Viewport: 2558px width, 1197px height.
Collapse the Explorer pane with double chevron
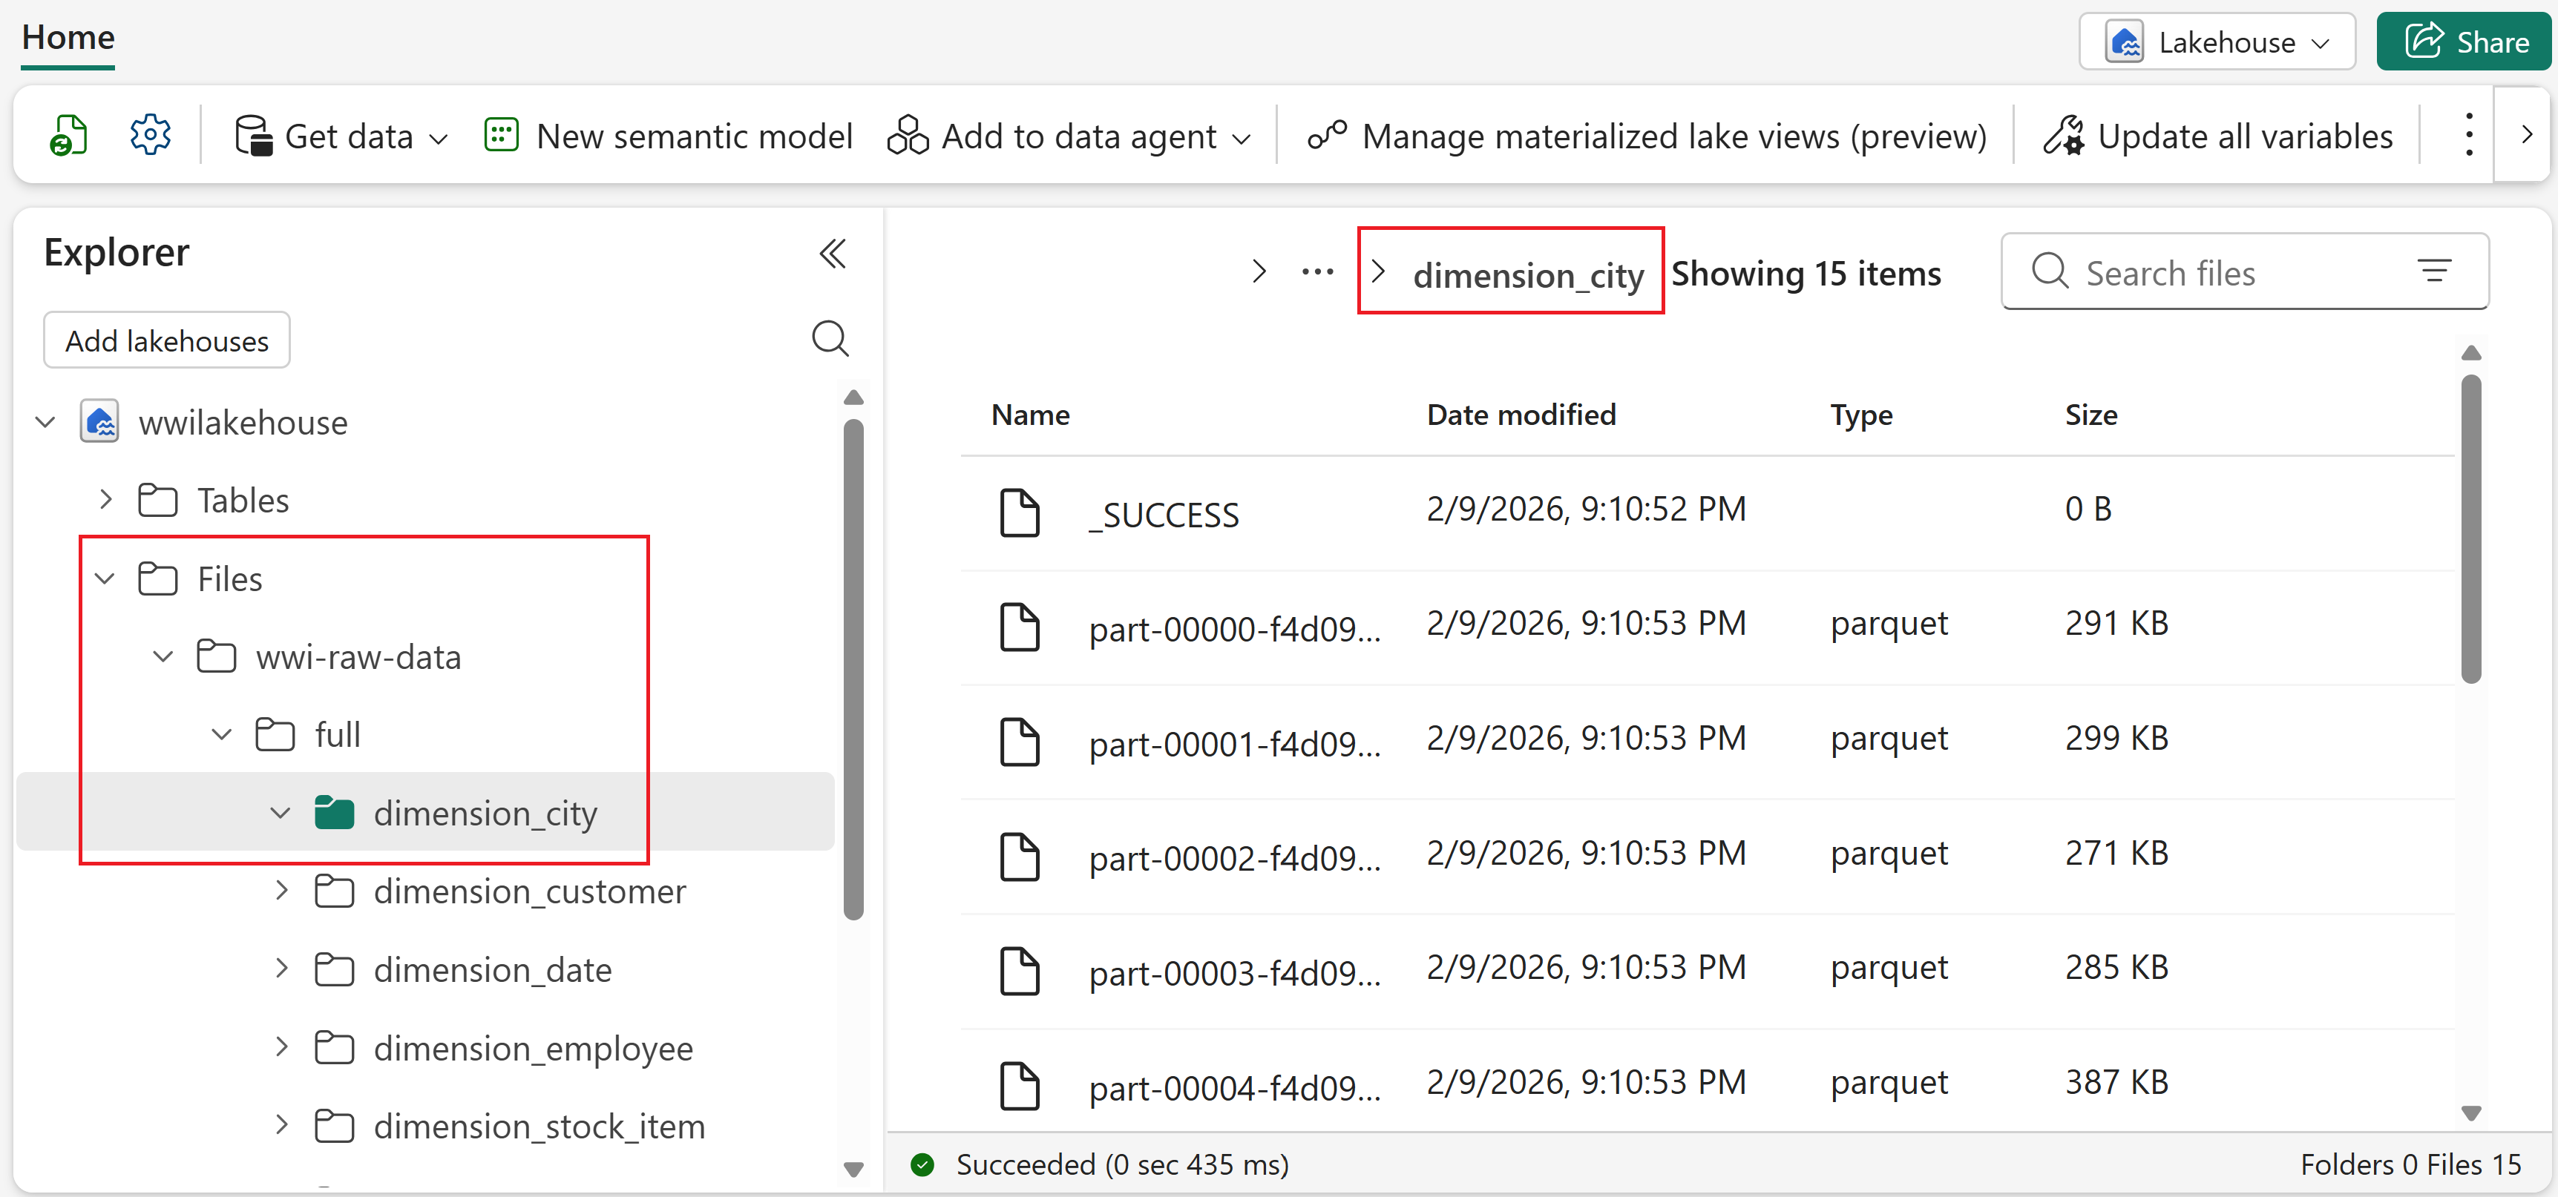[832, 253]
